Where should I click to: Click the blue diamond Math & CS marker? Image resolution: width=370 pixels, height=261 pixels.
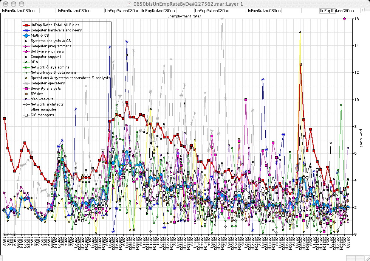tap(26, 36)
